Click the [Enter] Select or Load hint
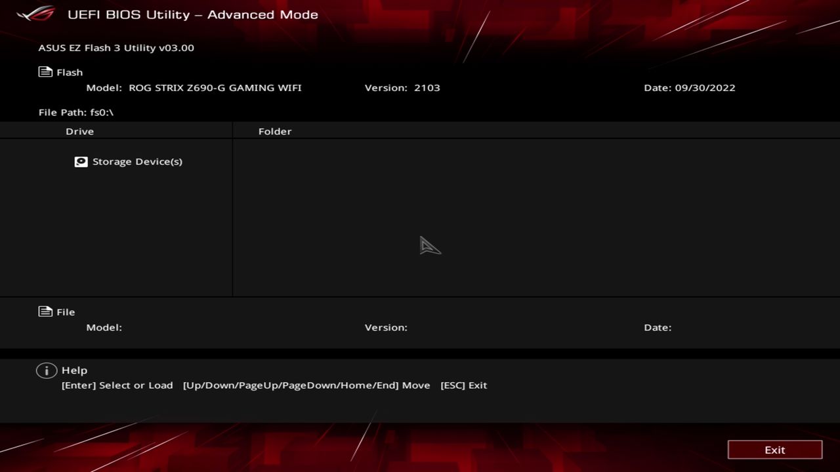This screenshot has width=840, height=472. [x=117, y=385]
